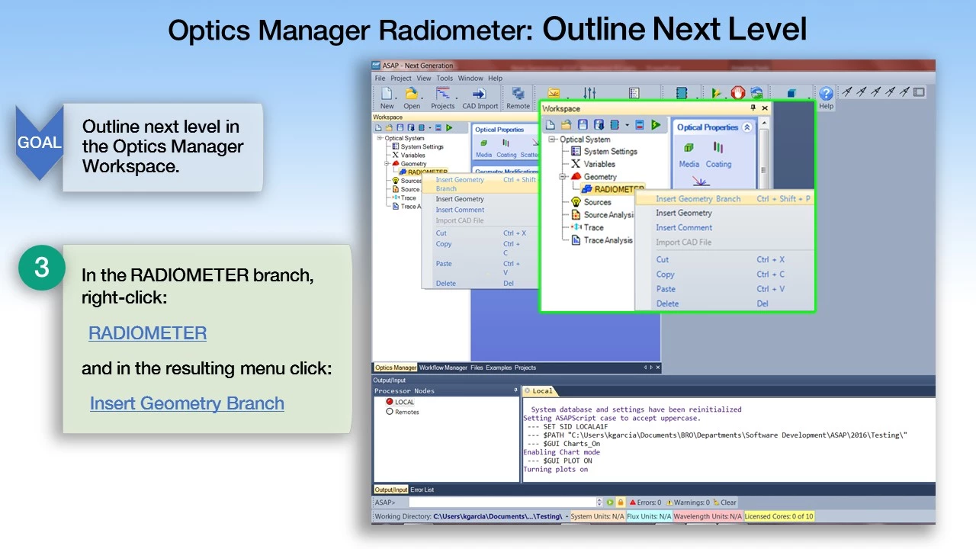
Task: Collapse the Geometry node in the zoomed tree
Action: (x=563, y=177)
